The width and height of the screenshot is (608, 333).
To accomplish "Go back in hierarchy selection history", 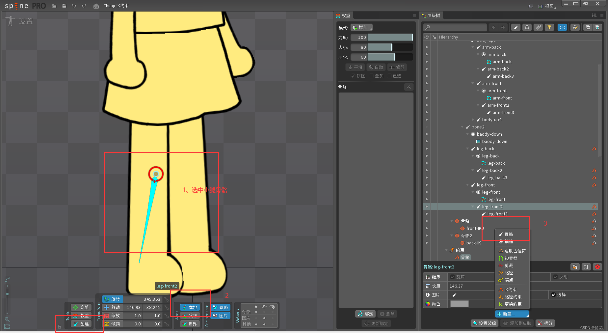I will click(x=493, y=27).
